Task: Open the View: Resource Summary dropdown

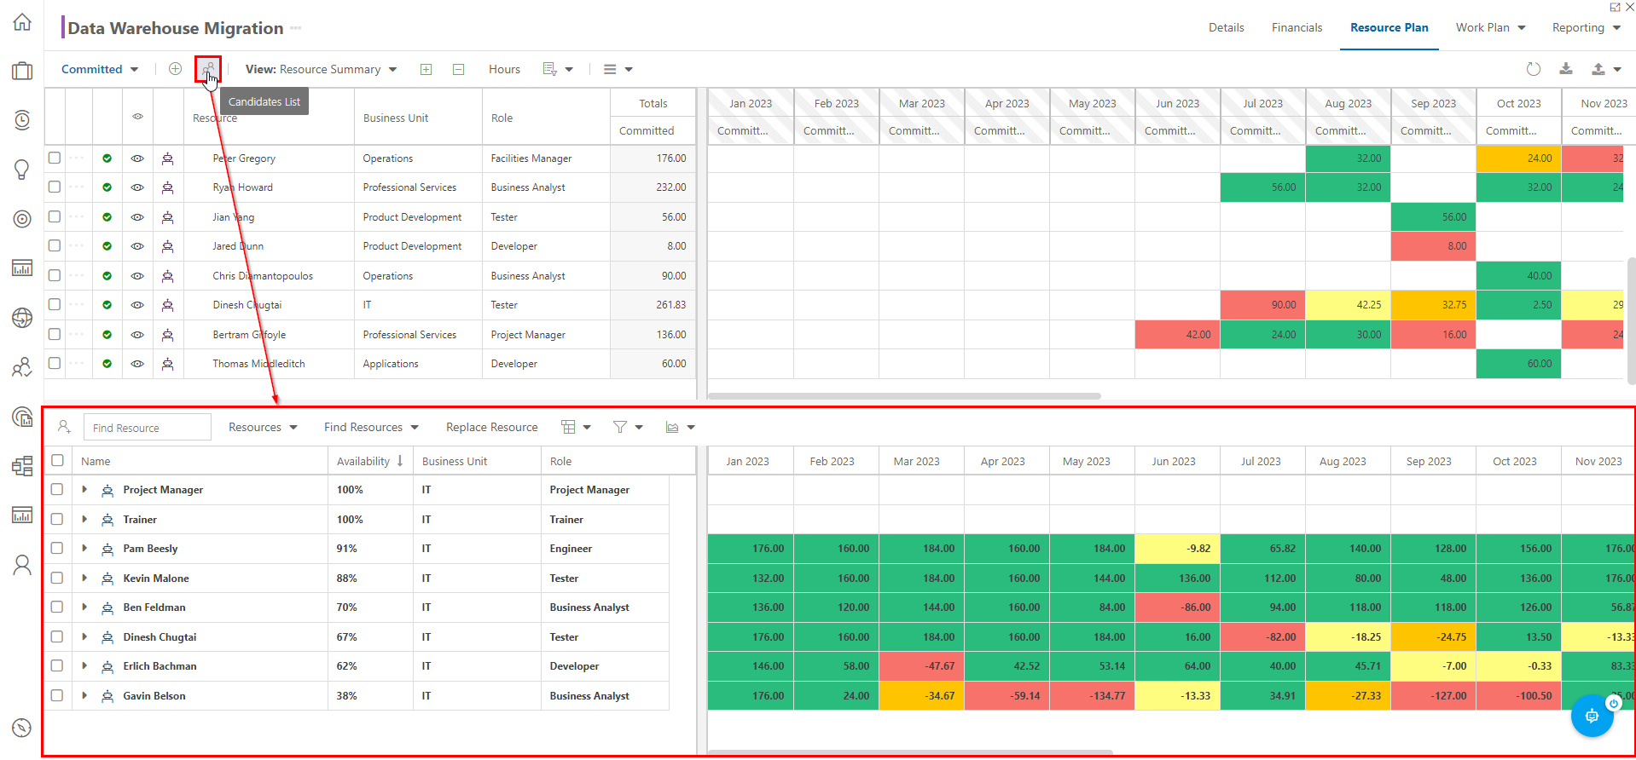Action: [x=321, y=69]
